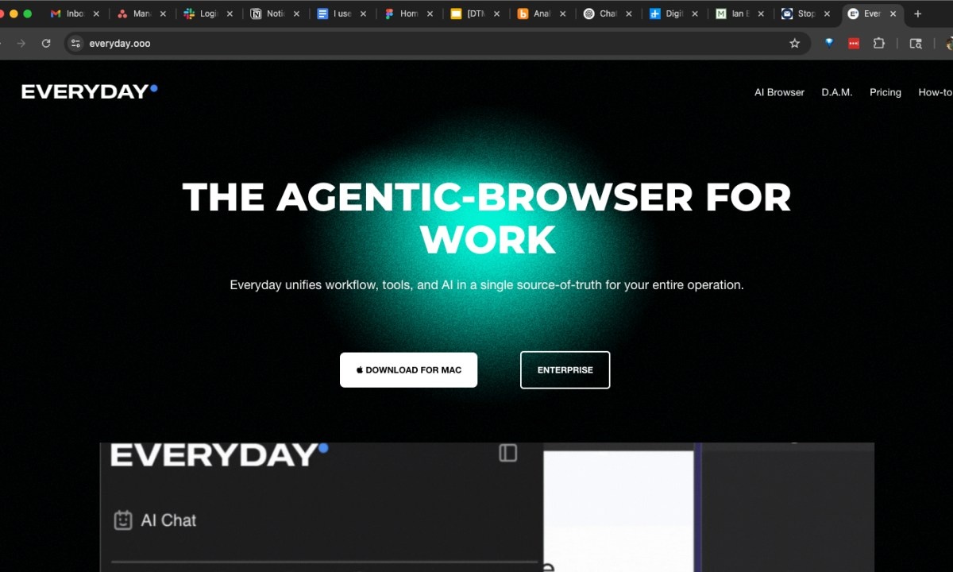Reload the current page
This screenshot has height=572, width=953.
point(46,44)
